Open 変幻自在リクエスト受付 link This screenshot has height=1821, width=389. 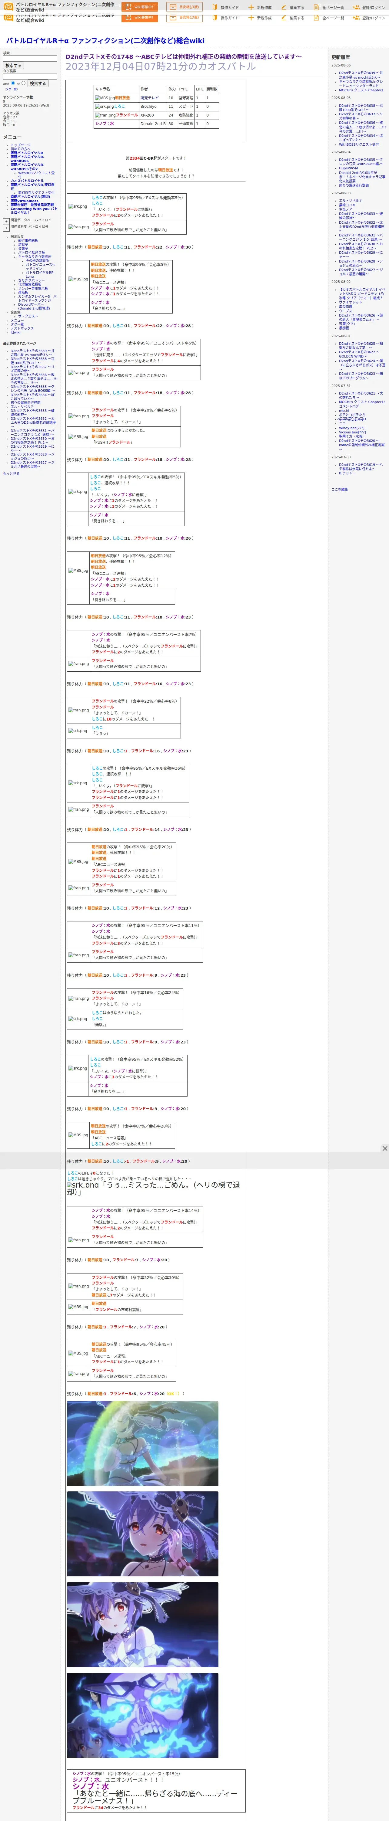(36, 193)
